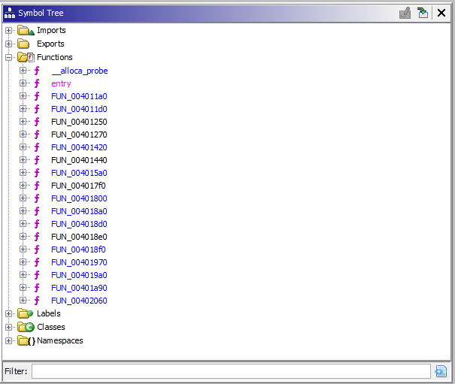Close the Symbol Tree panel
Viewport: 455px width, 384px height.
coord(441,13)
